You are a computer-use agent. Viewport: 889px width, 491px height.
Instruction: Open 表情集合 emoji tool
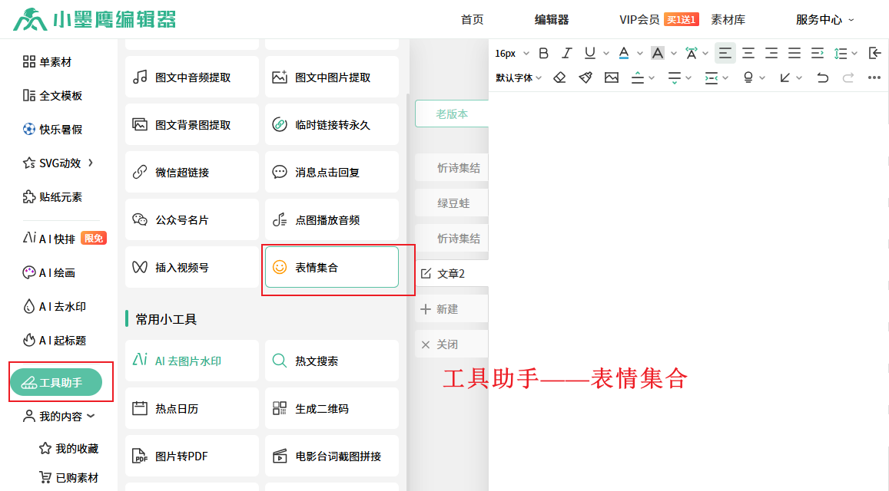332,267
